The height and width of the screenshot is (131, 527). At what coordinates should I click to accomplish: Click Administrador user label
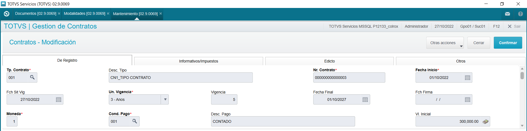coord(416,26)
